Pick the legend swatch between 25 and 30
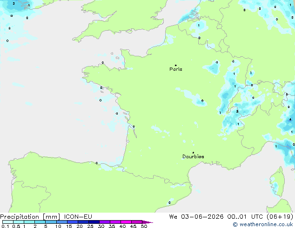This screenshot has width=295, height=228. click(x=94, y=222)
